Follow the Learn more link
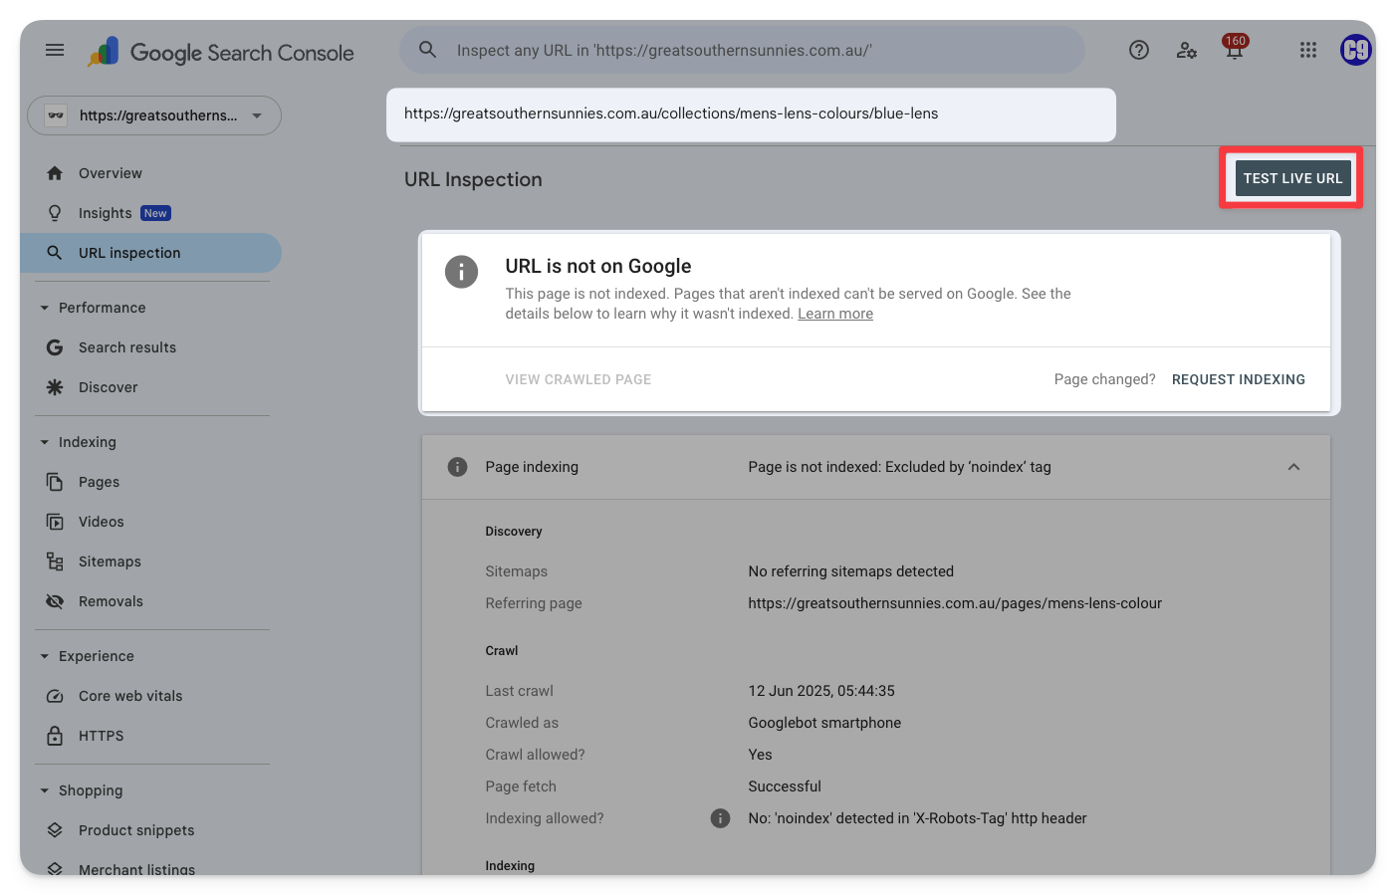Image resolution: width=1396 pixels, height=895 pixels. click(x=834, y=314)
